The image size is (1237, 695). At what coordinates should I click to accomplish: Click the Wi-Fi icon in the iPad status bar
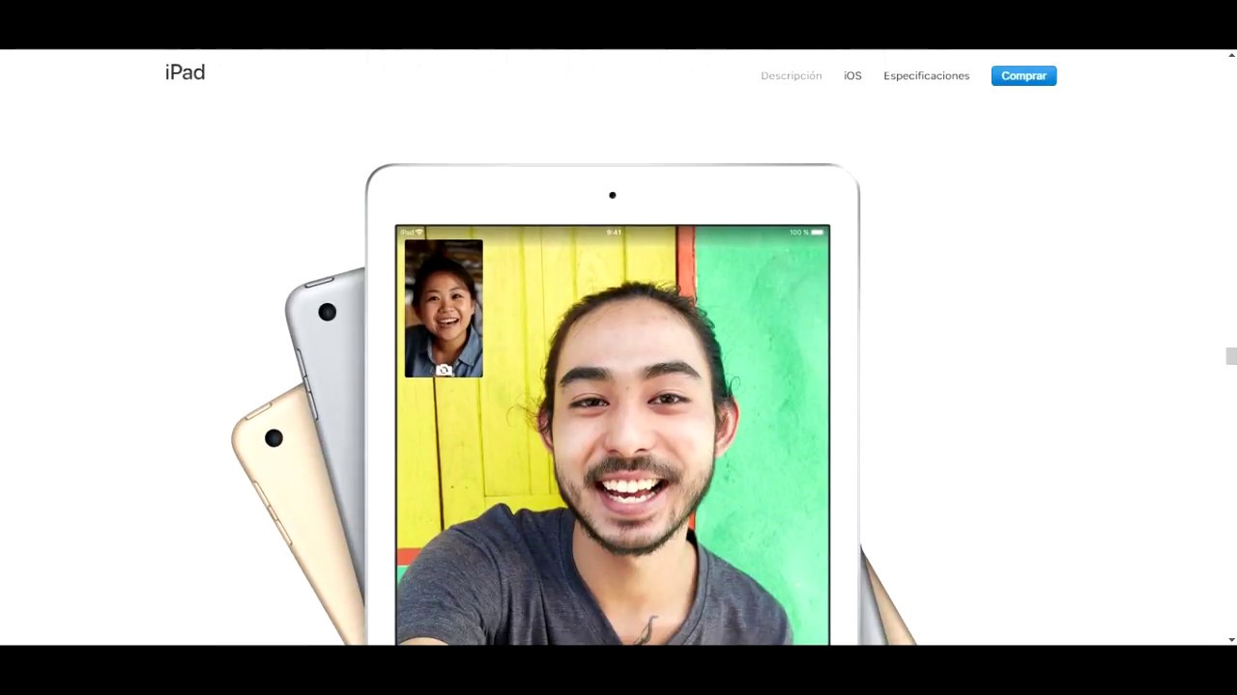[419, 233]
